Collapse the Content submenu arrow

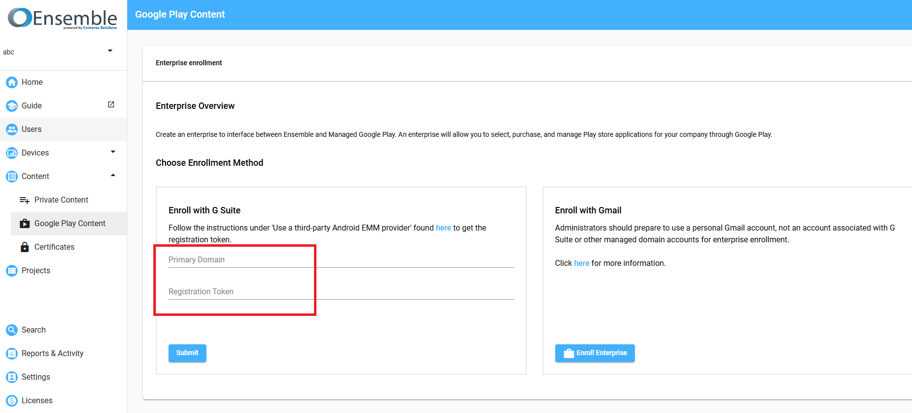click(113, 176)
